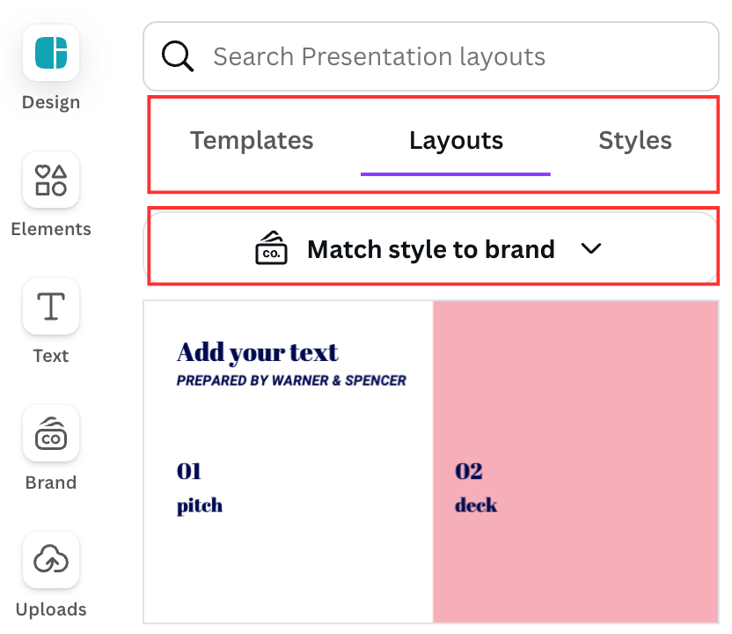Viewport: 732px width, 634px height.
Task: Open the Brand panel
Action: [x=50, y=433]
